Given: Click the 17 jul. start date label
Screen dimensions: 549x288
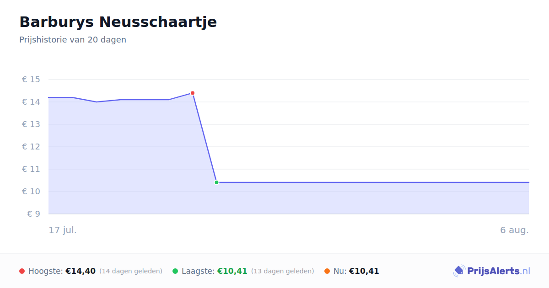Looking at the screenshot, I should click(x=63, y=230).
